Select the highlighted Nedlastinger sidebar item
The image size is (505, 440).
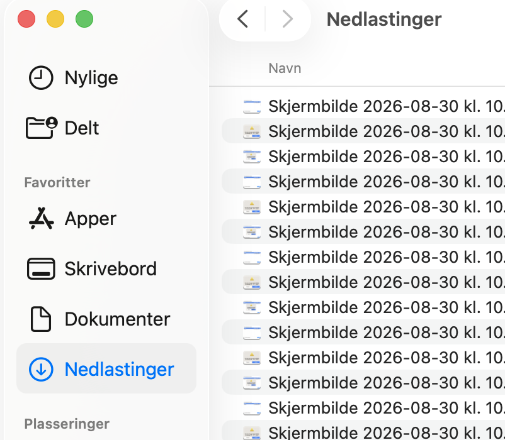[x=106, y=368]
